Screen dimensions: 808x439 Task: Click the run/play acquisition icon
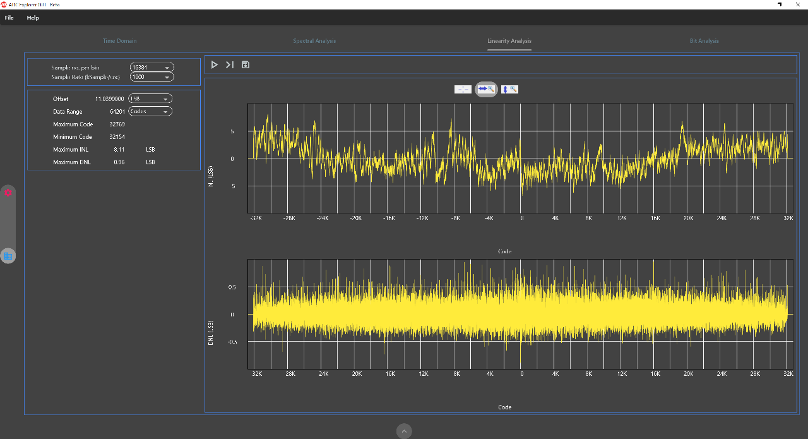(215, 64)
